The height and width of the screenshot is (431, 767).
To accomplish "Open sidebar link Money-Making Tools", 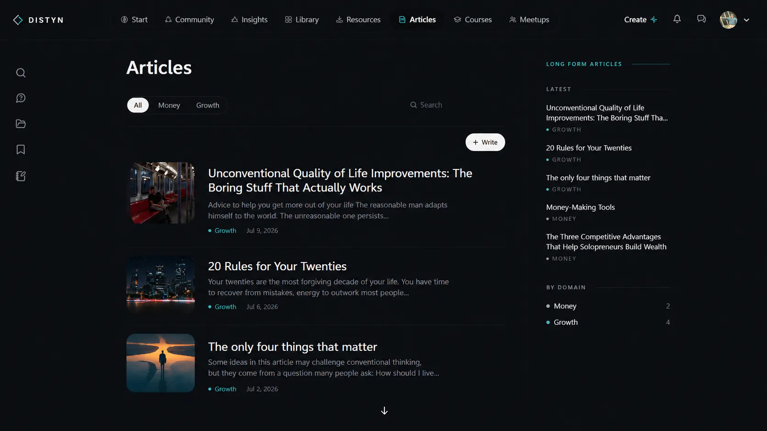I will (x=580, y=207).
